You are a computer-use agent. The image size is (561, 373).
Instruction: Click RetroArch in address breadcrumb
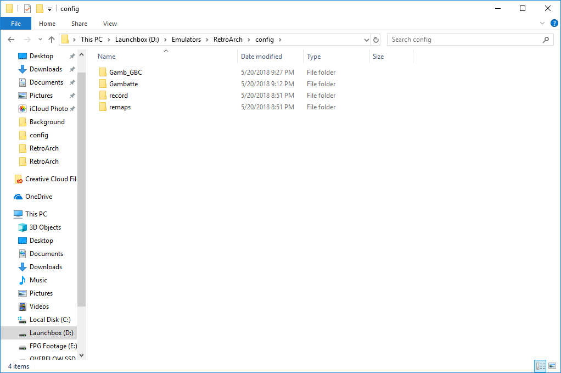228,40
